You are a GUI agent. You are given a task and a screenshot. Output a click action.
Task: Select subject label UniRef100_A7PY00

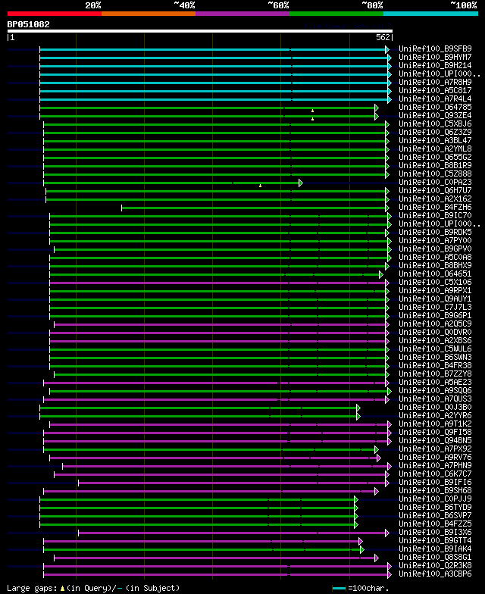point(435,241)
